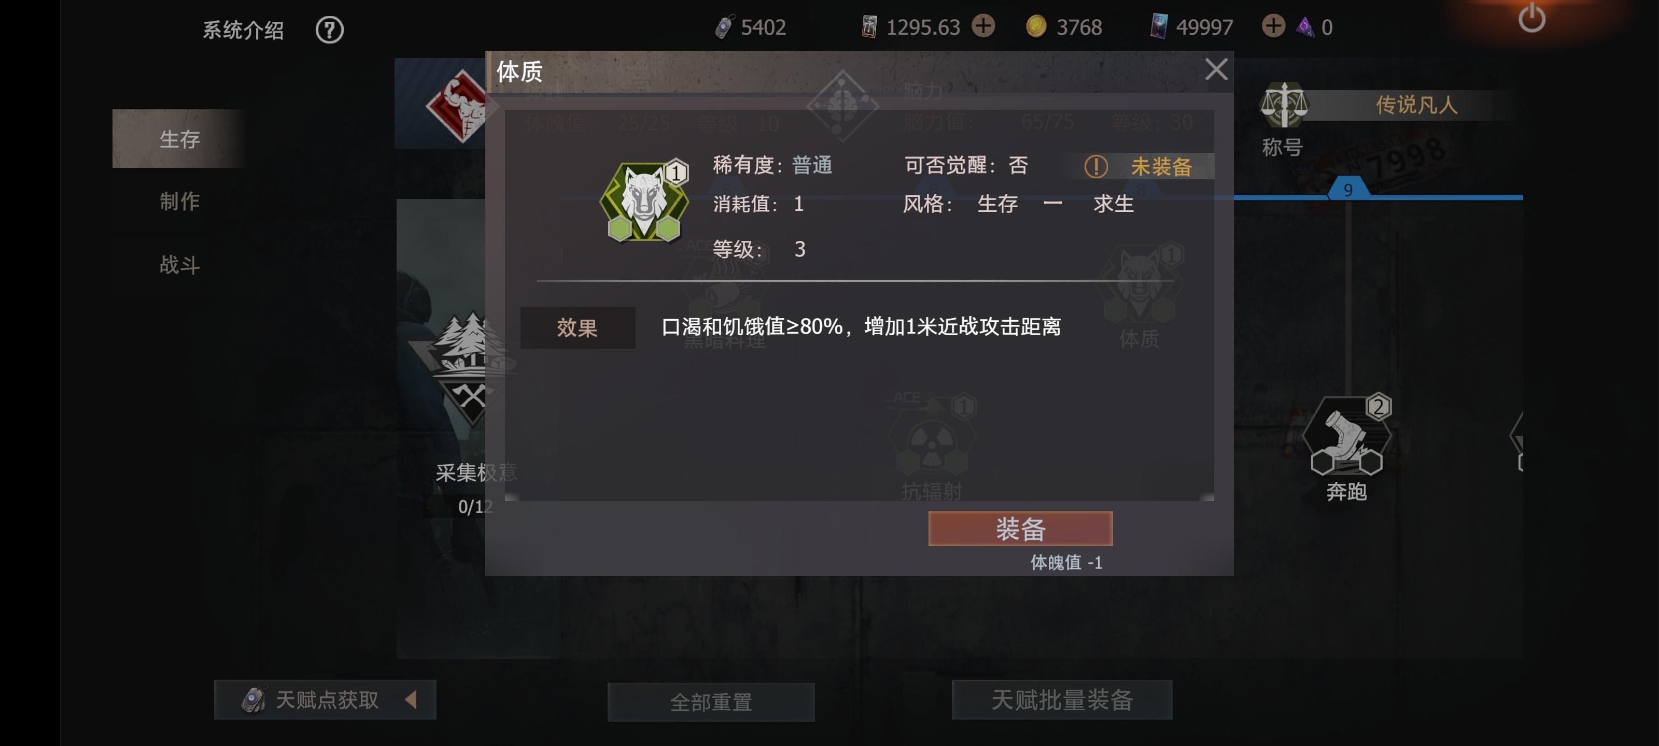The width and height of the screenshot is (1659, 746).
Task: Tap the 未装备 status warning label
Action: tap(1138, 167)
